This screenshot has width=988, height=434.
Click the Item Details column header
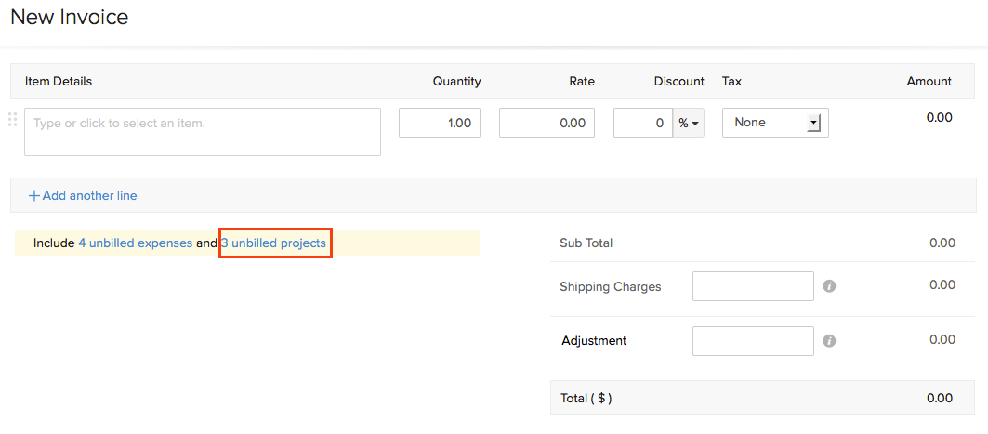[59, 81]
